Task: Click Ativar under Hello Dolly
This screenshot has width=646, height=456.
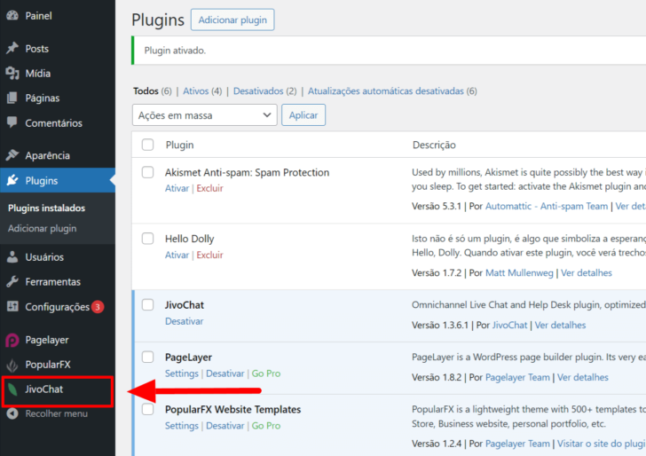Action: 177,255
